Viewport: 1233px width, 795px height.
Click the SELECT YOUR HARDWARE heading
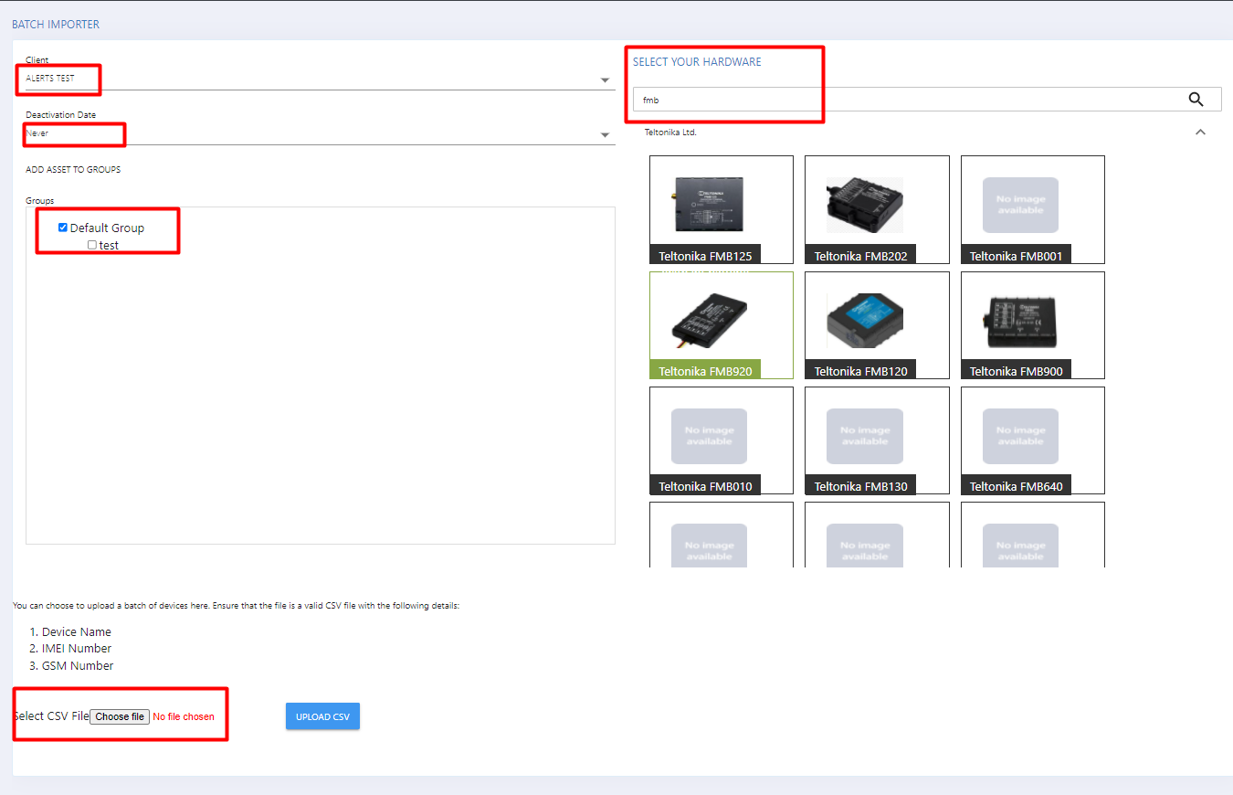697,62
